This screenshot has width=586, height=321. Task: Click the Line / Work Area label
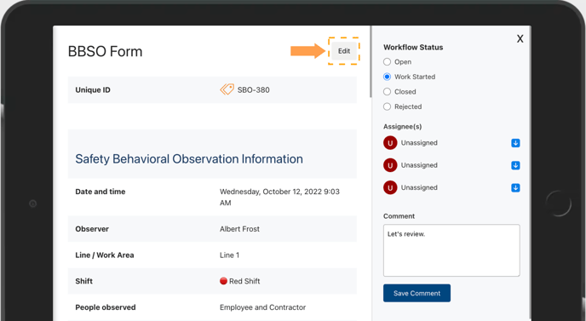click(x=105, y=255)
